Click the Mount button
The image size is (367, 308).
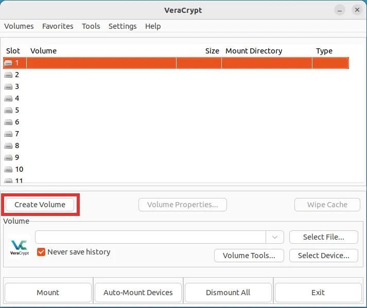(48, 293)
